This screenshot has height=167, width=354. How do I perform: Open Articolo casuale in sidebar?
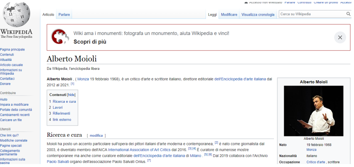point(12,65)
